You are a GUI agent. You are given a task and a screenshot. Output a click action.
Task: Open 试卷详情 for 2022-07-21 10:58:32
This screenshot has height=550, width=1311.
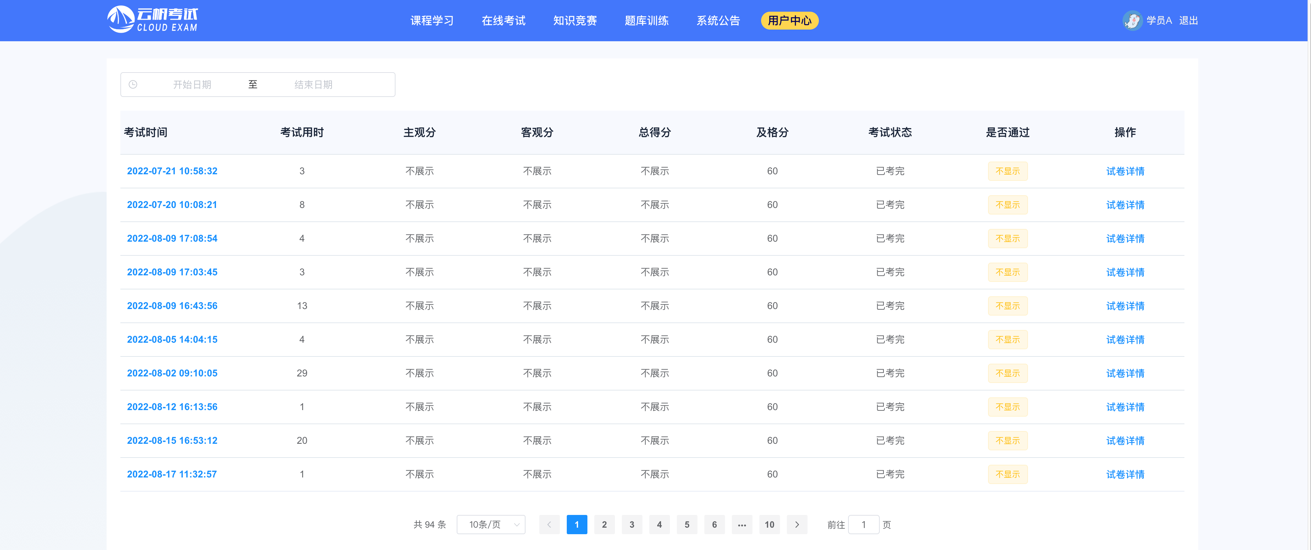[1125, 172]
